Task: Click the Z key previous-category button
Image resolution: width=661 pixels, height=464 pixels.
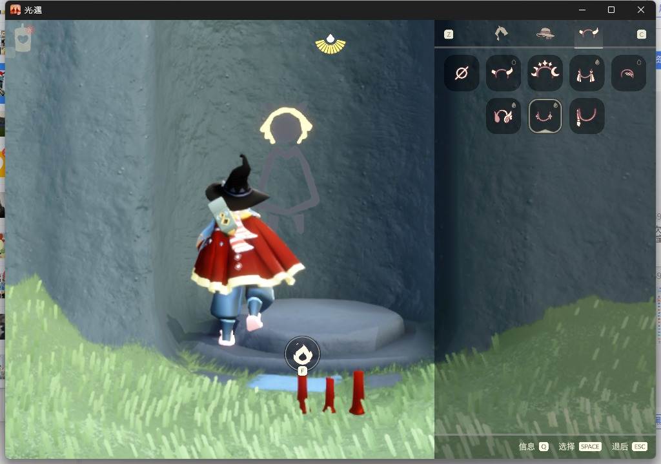Action: pyautogui.click(x=449, y=34)
